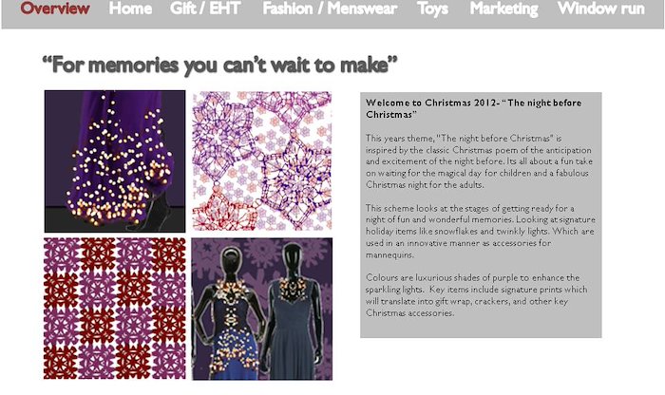The width and height of the screenshot is (665, 395).
Task: Click the right mannequin with necklace
Action: (293, 311)
